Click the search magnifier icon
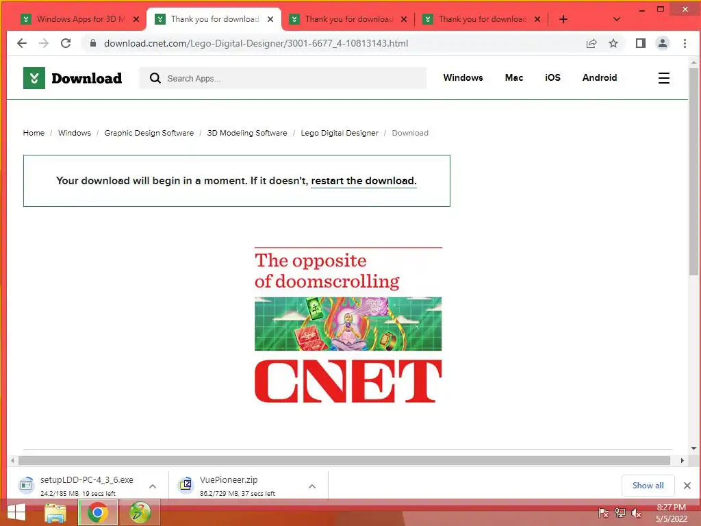Viewport: 701px width, 526px height. click(x=155, y=78)
